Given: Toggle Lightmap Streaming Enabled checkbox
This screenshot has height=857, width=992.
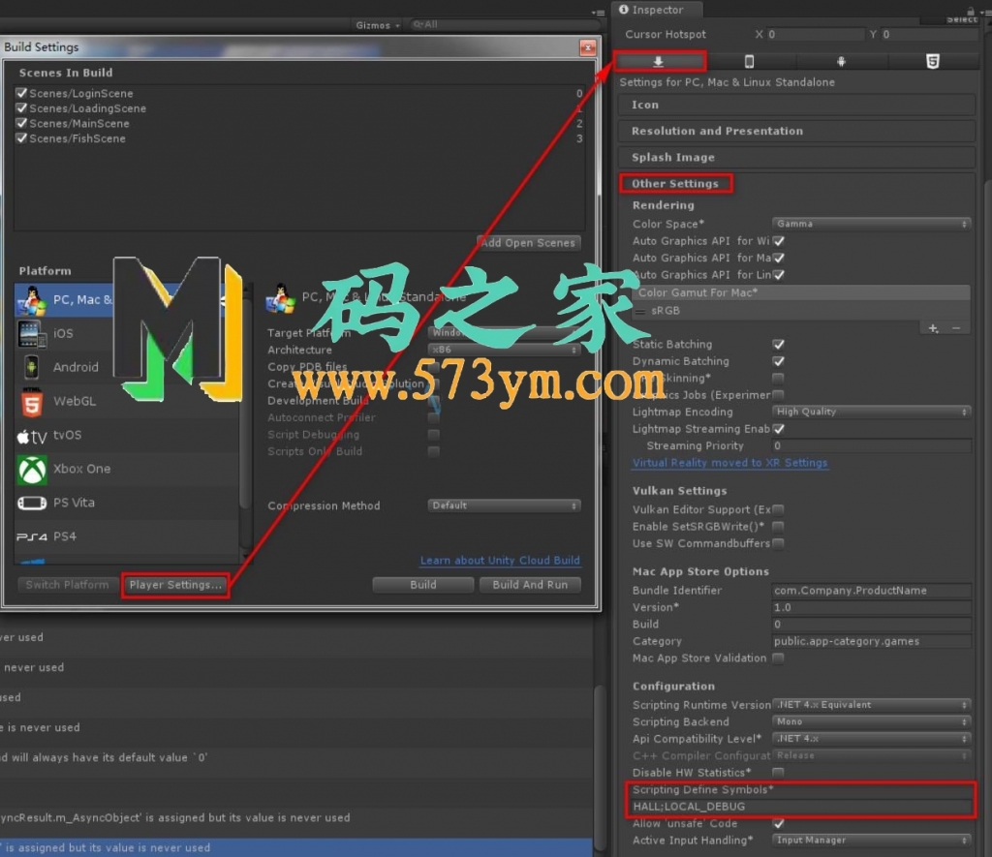Looking at the screenshot, I should pos(779,429).
